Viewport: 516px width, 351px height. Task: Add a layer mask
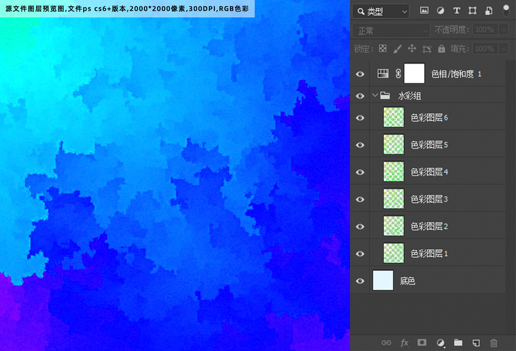point(422,342)
